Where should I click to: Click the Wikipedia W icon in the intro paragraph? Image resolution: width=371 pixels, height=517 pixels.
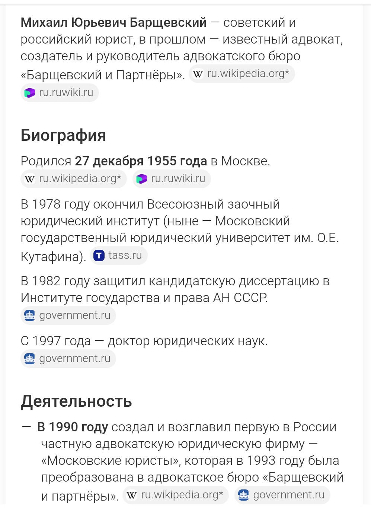[x=198, y=74]
